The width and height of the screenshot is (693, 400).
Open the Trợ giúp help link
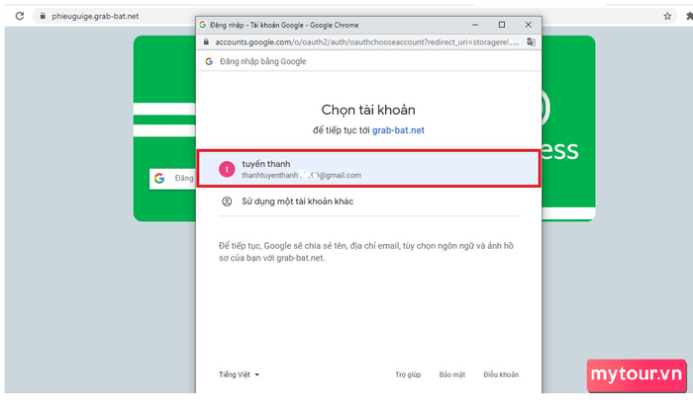point(408,374)
